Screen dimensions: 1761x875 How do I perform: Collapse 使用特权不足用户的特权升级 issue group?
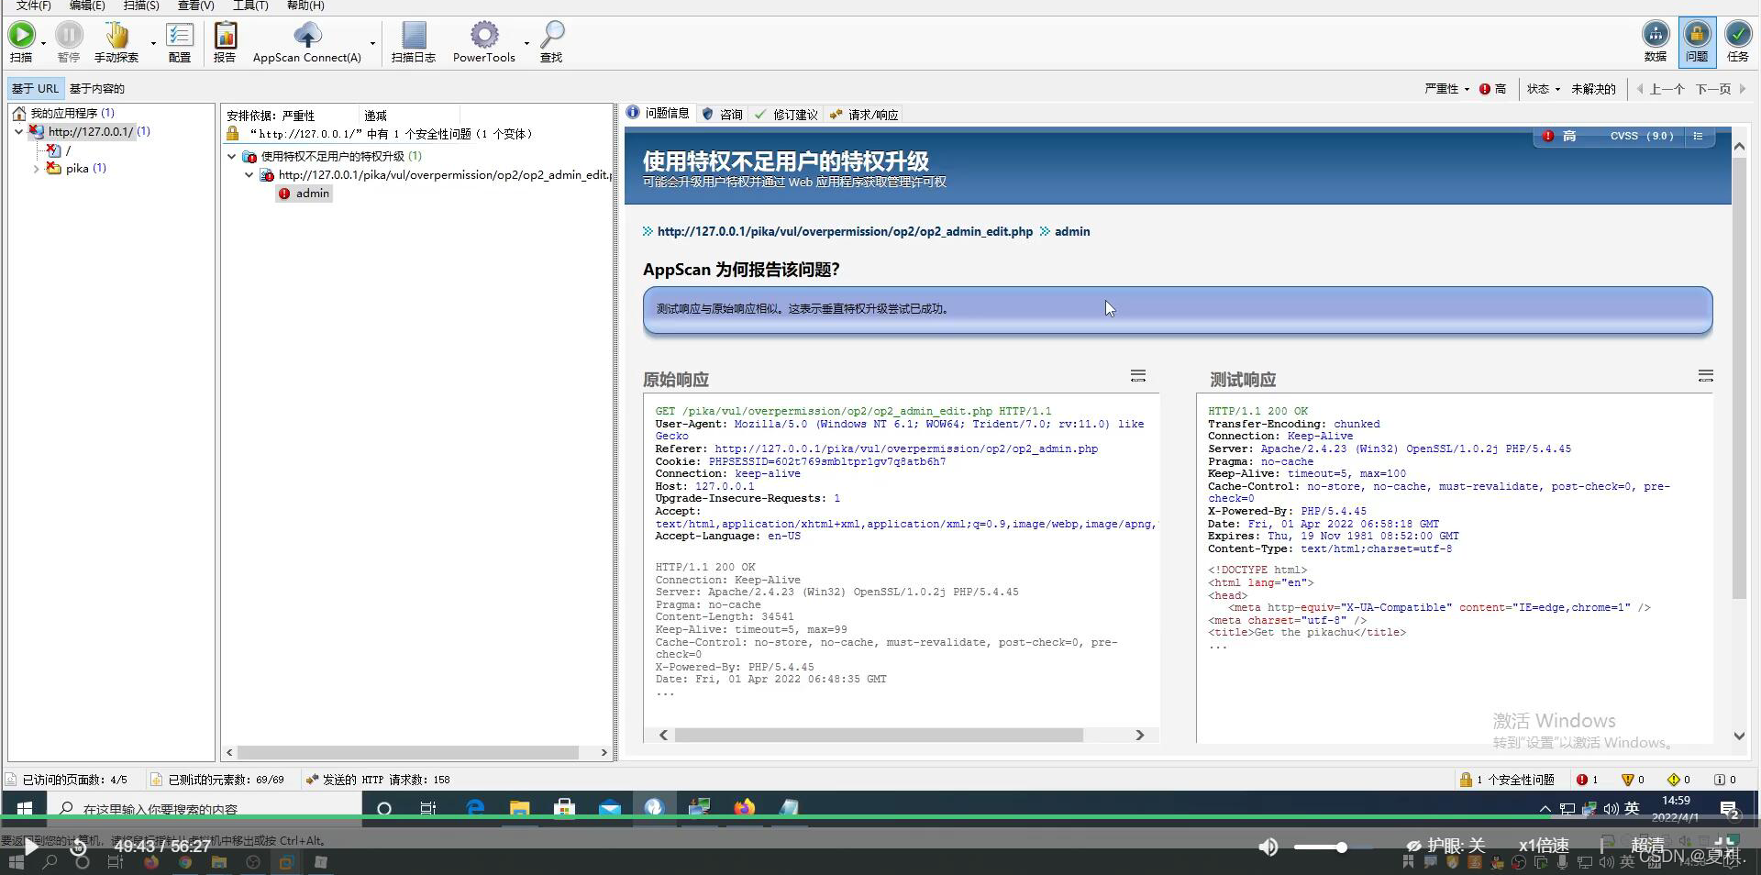pyautogui.click(x=231, y=157)
